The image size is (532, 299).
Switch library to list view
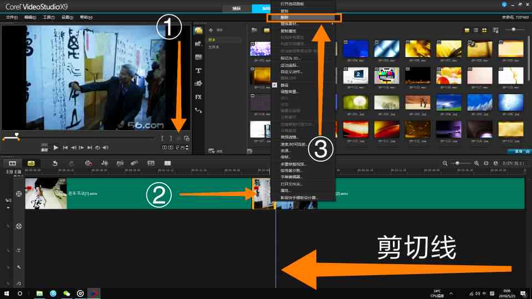click(x=476, y=30)
